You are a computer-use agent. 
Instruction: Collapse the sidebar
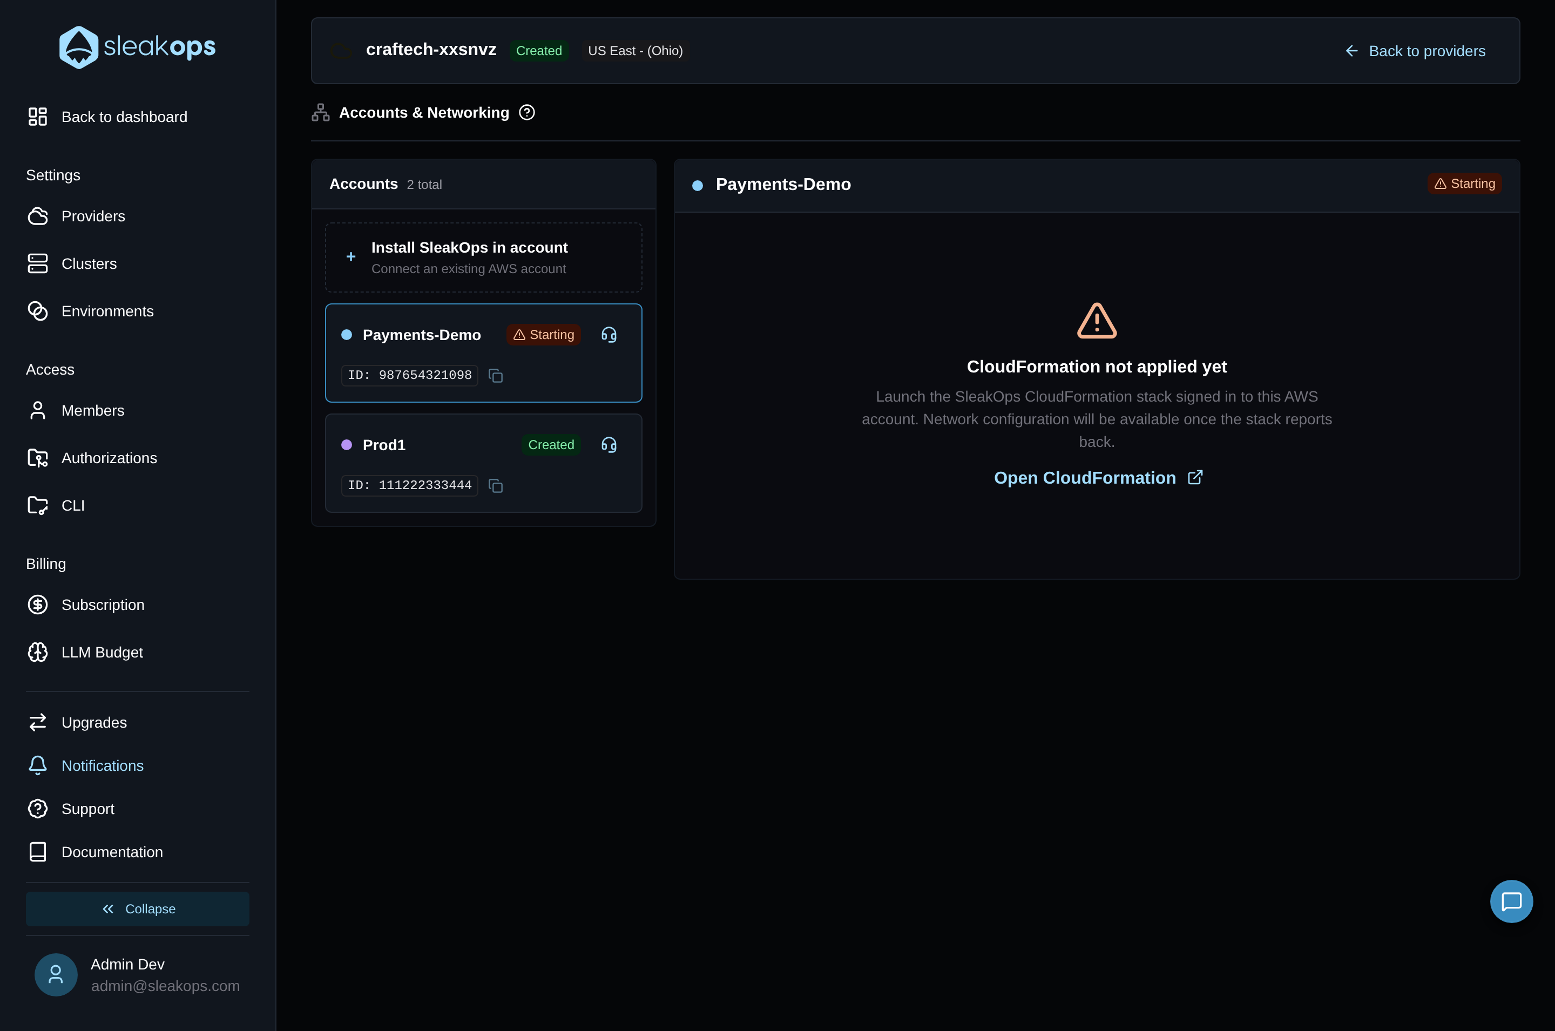(x=138, y=908)
